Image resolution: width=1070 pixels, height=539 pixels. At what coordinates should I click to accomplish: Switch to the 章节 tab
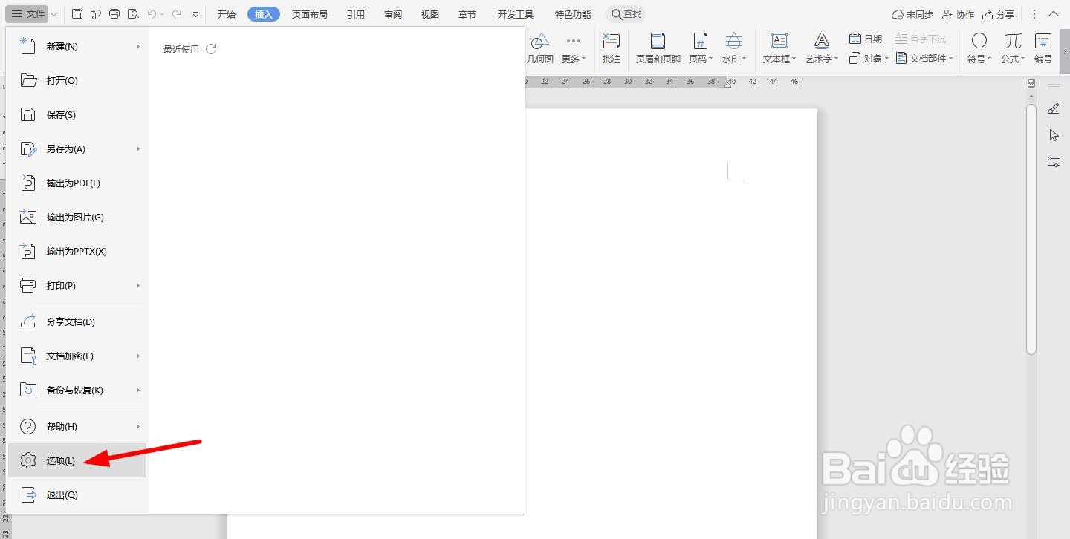[467, 14]
